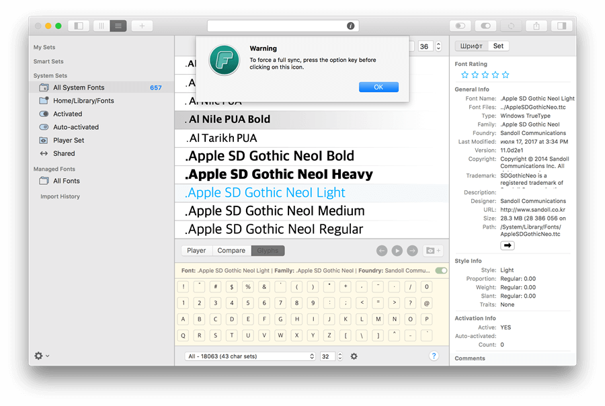
Task: Open Import History
Action: (61, 196)
